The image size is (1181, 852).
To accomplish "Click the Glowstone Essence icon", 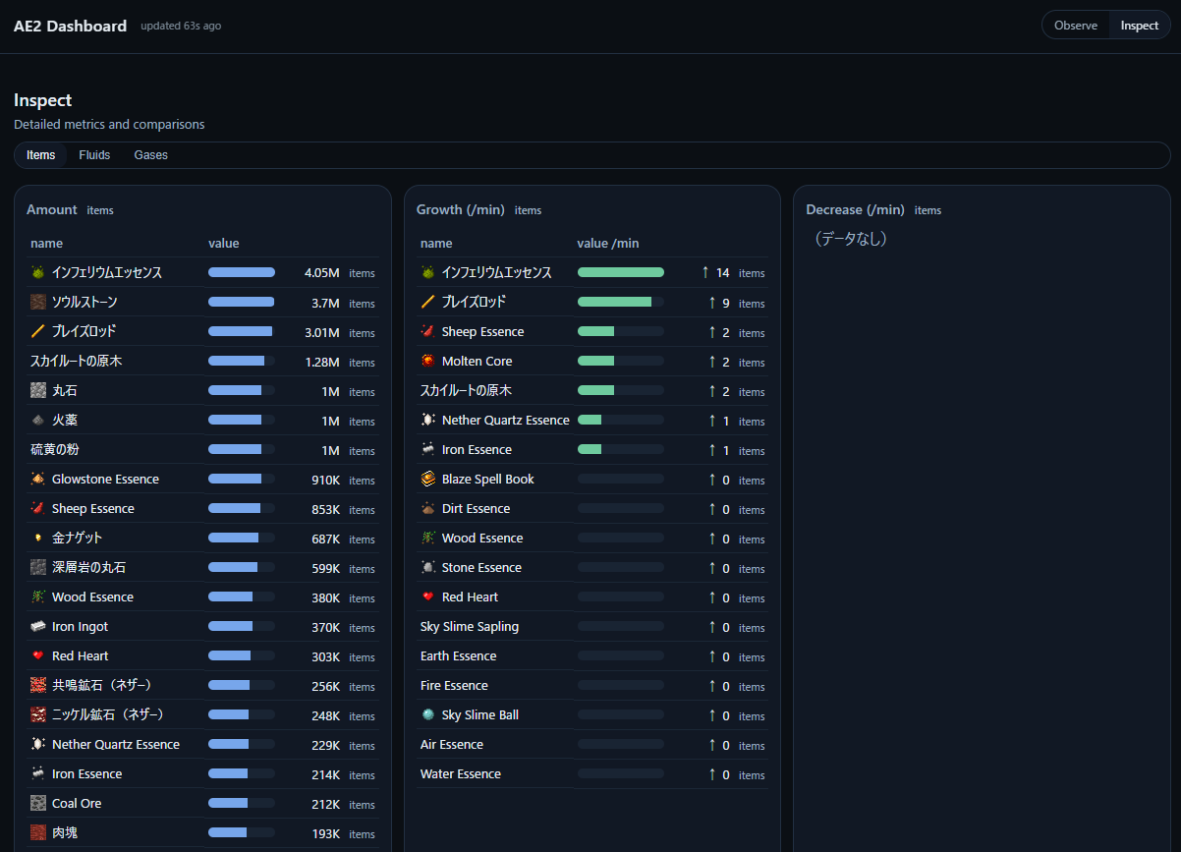I will [38, 479].
